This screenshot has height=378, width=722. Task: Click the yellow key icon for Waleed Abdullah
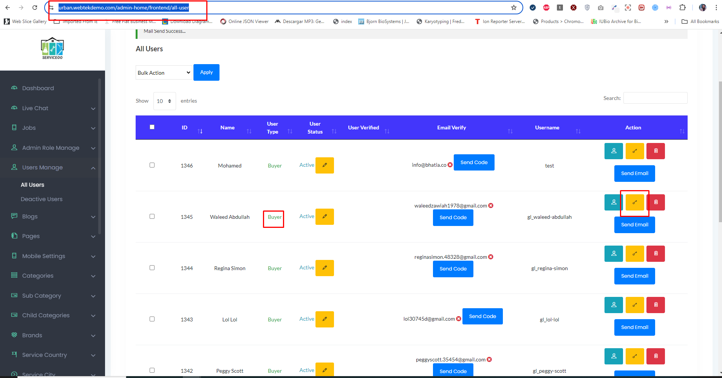[635, 203]
